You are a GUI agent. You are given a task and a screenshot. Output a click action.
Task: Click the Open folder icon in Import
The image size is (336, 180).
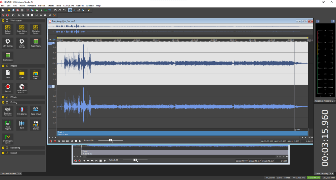click(22, 74)
